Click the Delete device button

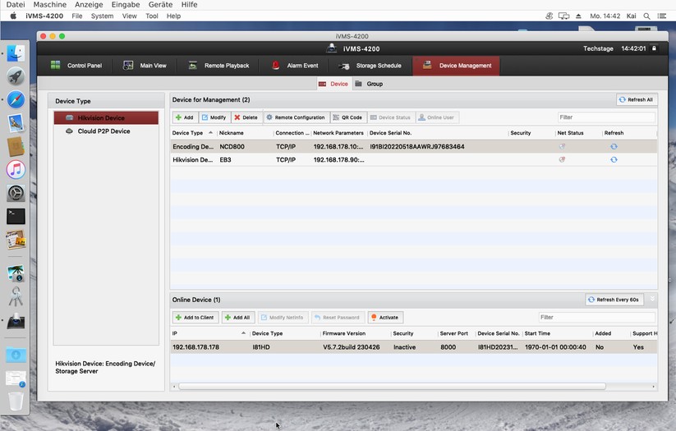(246, 117)
